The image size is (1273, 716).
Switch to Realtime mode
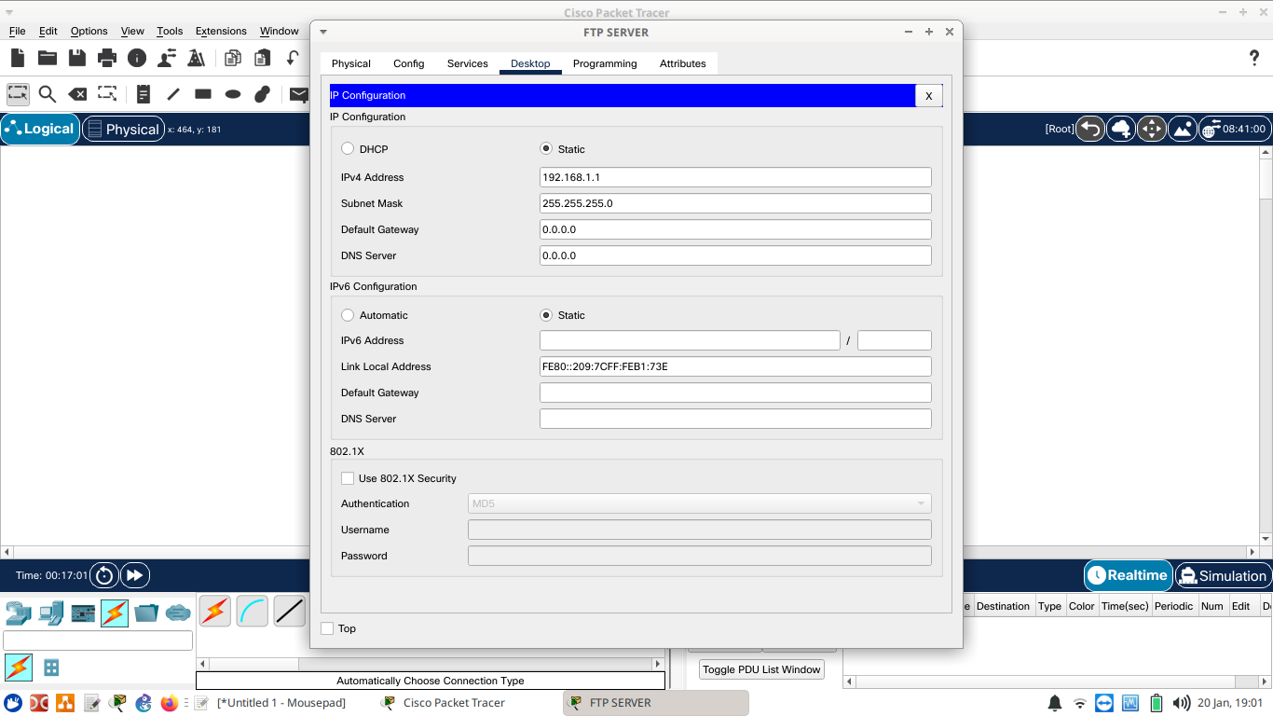tap(1128, 575)
